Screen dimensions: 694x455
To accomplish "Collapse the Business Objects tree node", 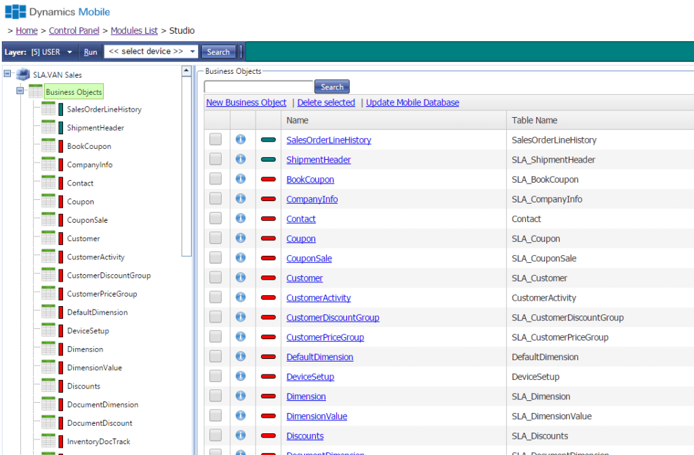I will [20, 91].
